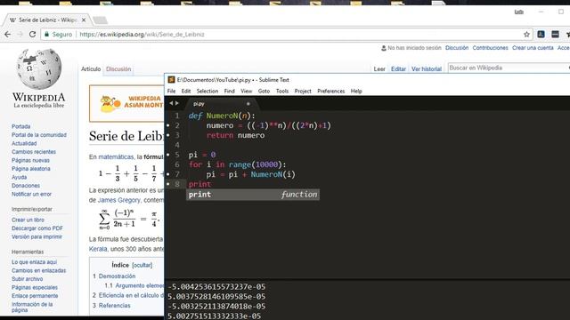This screenshot has height=320, width=570.
Task: Click the Editar tab on Wikipedia
Action: point(398,69)
